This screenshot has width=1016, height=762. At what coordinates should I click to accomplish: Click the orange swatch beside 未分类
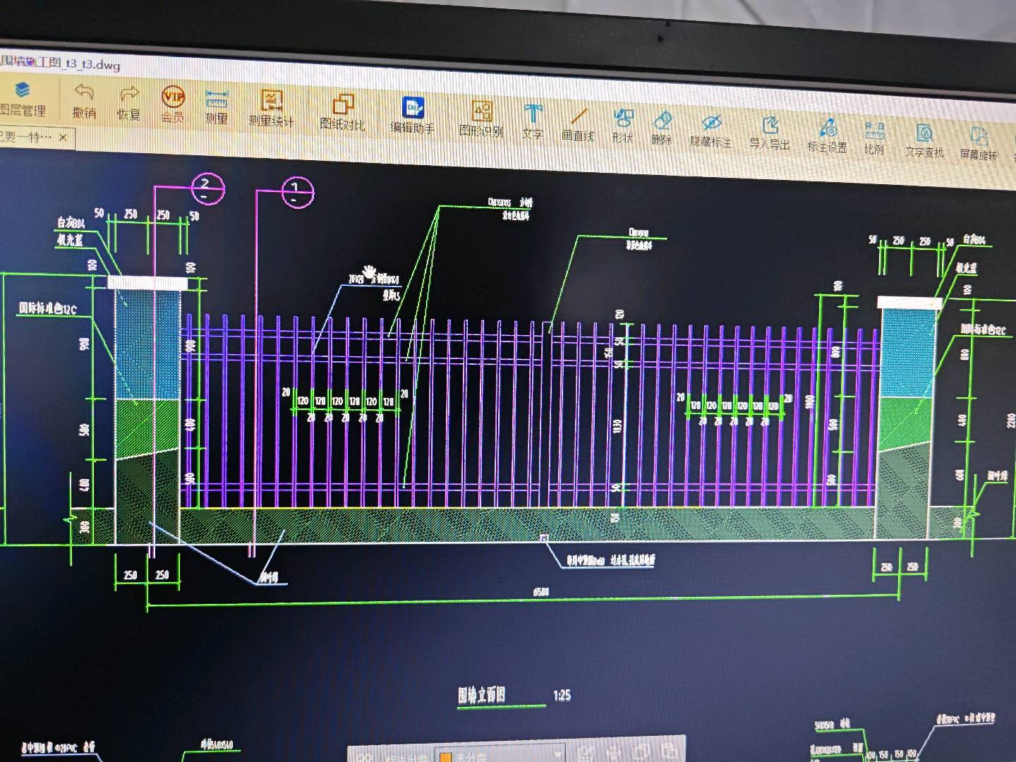tap(446, 756)
